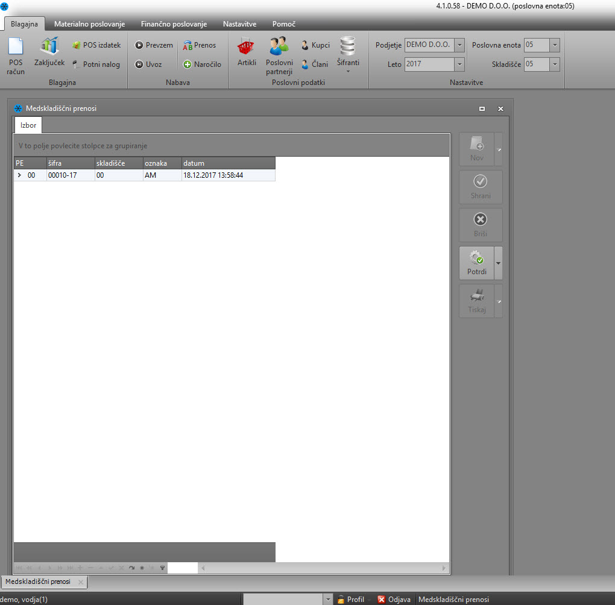
Task: Sort by the skladišče column header
Action: tap(119, 163)
